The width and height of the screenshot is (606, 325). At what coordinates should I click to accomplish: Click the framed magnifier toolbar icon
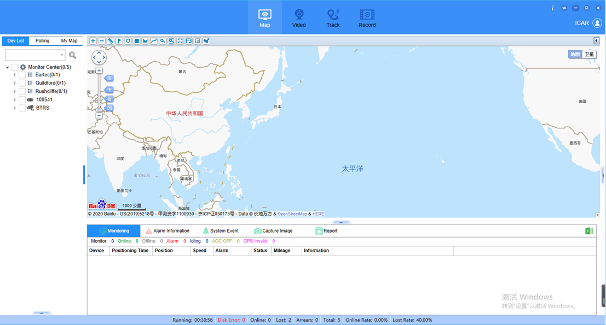click(171, 41)
